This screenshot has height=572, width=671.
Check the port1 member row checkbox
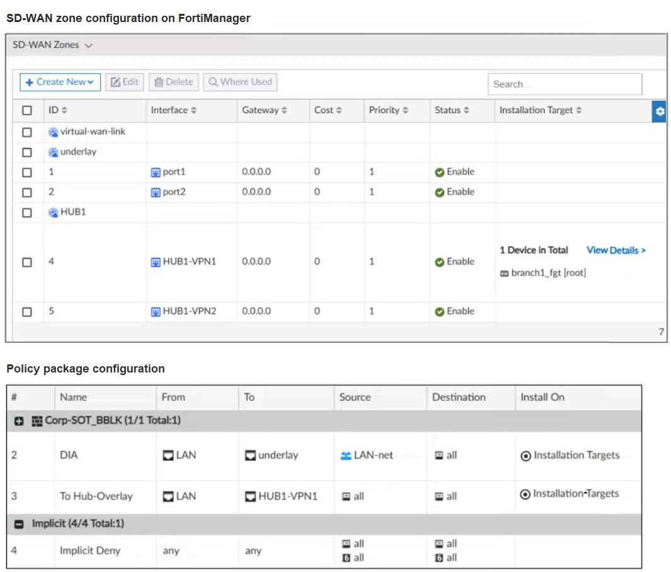(27, 172)
